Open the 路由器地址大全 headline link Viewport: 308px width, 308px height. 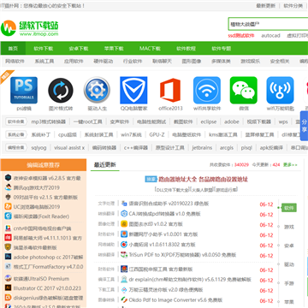click(x=203, y=179)
